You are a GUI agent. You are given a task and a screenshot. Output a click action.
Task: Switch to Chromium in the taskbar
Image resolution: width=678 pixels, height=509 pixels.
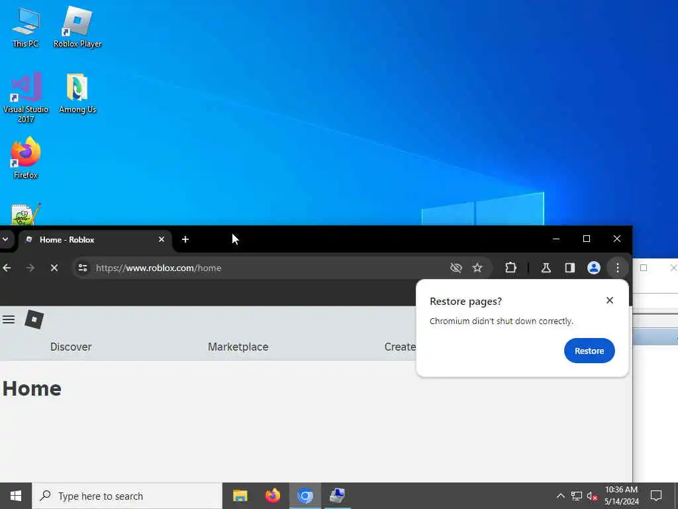pos(305,496)
